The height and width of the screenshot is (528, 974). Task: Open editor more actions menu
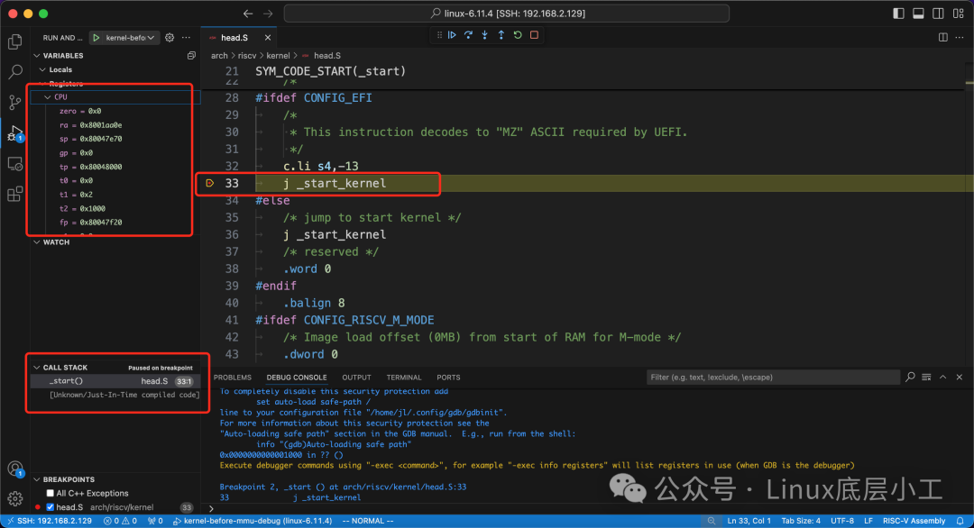(960, 38)
